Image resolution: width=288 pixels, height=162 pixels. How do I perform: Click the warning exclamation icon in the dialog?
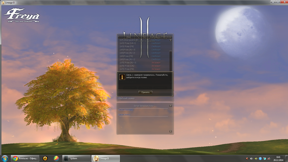[122, 77]
